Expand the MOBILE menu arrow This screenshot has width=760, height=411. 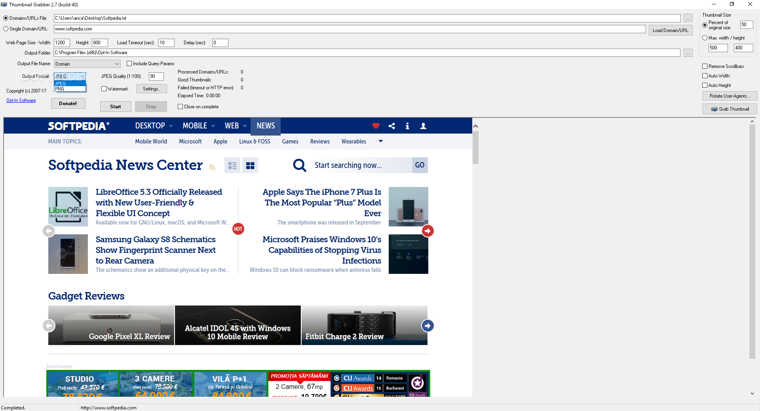pos(213,126)
